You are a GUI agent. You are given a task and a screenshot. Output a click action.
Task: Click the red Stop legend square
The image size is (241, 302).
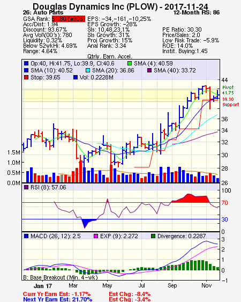click(x=26, y=77)
